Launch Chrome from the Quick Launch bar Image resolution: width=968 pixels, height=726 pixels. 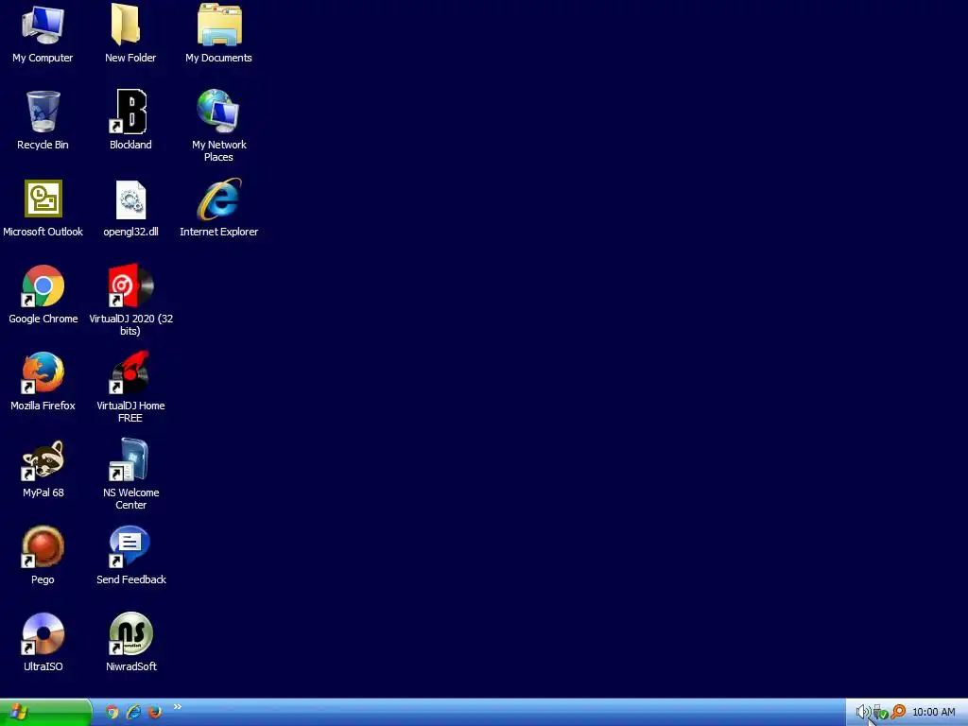pyautogui.click(x=112, y=712)
